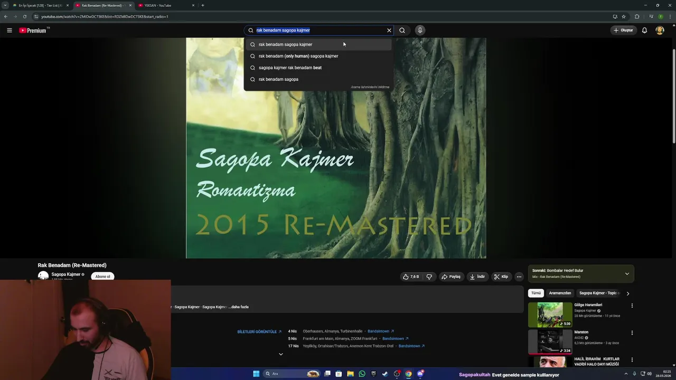Click the Paylaş share button
Screen dimensions: 676x380
click(x=451, y=277)
